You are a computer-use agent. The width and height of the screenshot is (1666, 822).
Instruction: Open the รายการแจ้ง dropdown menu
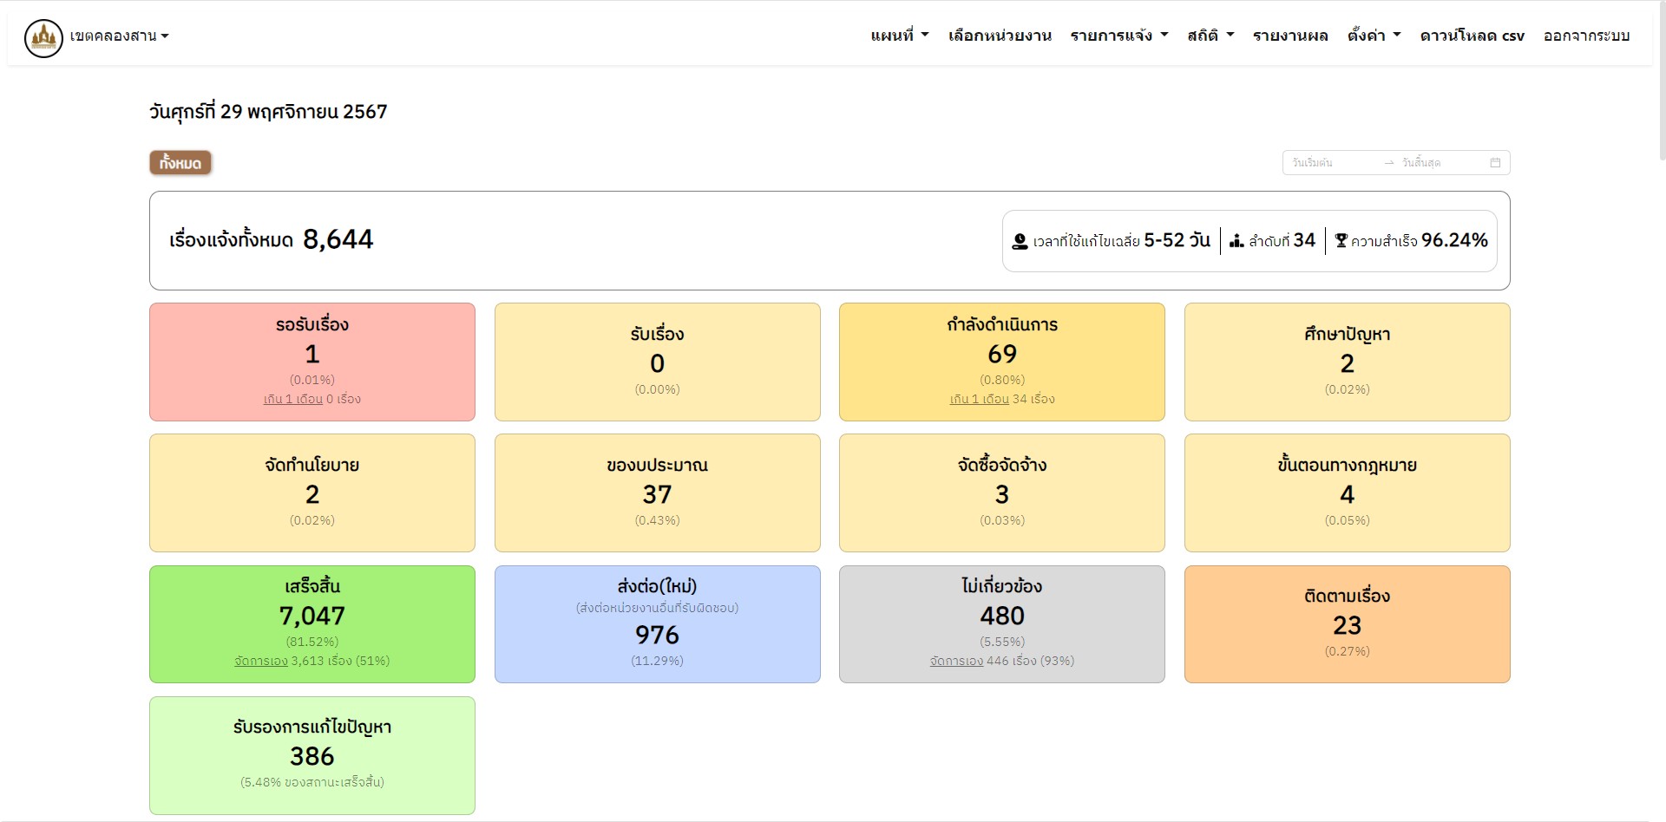coord(1118,36)
